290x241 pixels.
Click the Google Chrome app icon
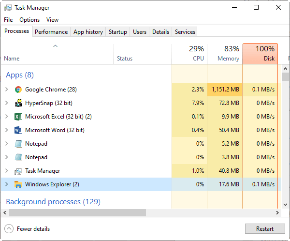pos(18,90)
